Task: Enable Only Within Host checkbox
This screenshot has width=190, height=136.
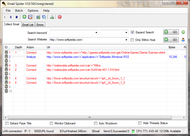Action: pyautogui.click(x=132, y=40)
